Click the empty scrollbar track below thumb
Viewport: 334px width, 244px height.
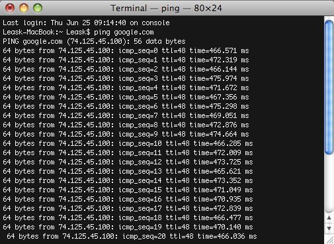pyautogui.click(x=329, y=184)
